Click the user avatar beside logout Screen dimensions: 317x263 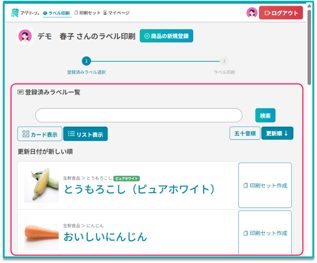pos(252,13)
